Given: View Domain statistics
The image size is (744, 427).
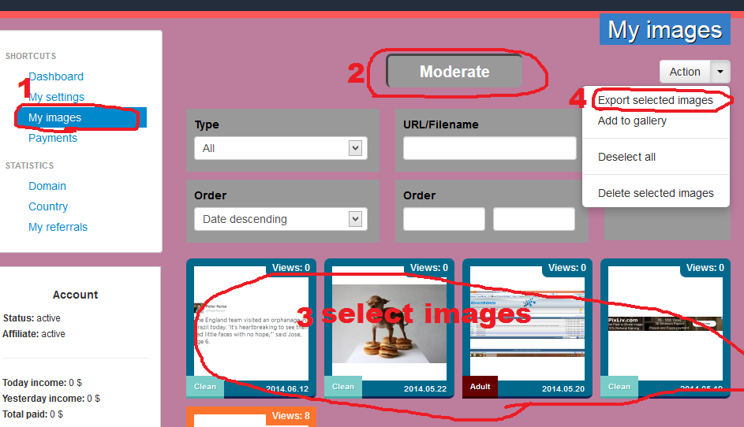Looking at the screenshot, I should coord(47,186).
